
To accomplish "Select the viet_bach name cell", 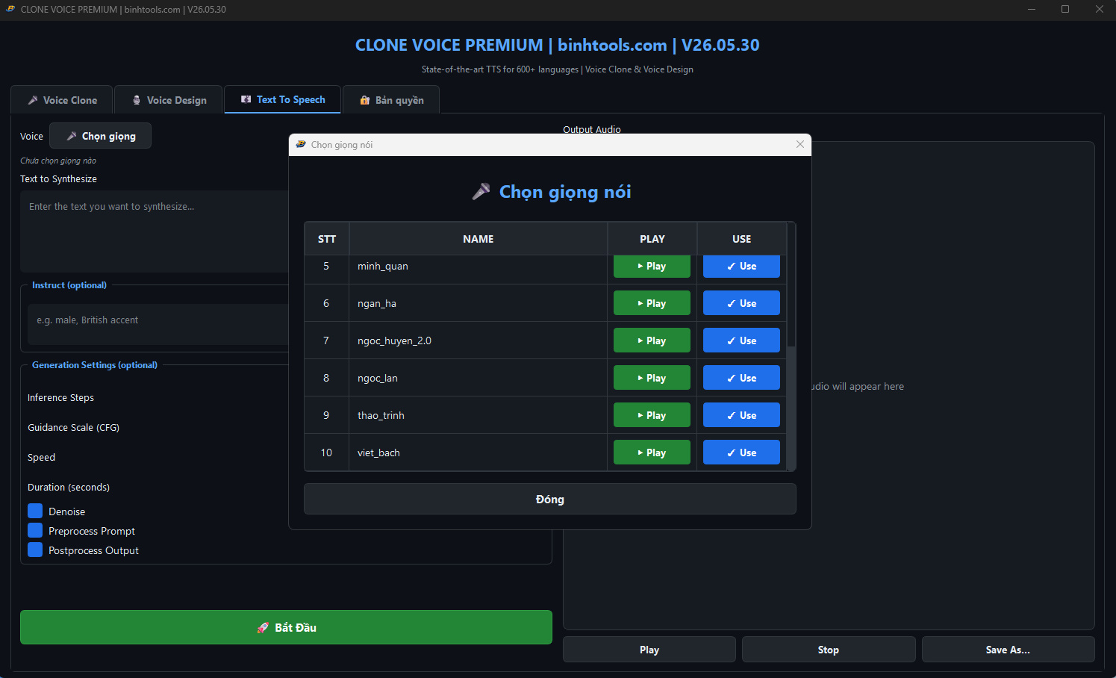I will pos(478,452).
